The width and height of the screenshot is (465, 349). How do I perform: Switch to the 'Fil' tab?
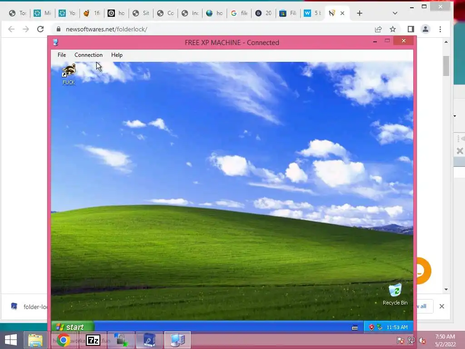pyautogui.click(x=287, y=13)
